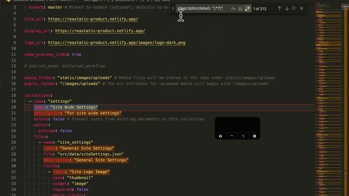
Task: Click 'master' branch value on line 3
Action: pyautogui.click(x=55, y=7)
